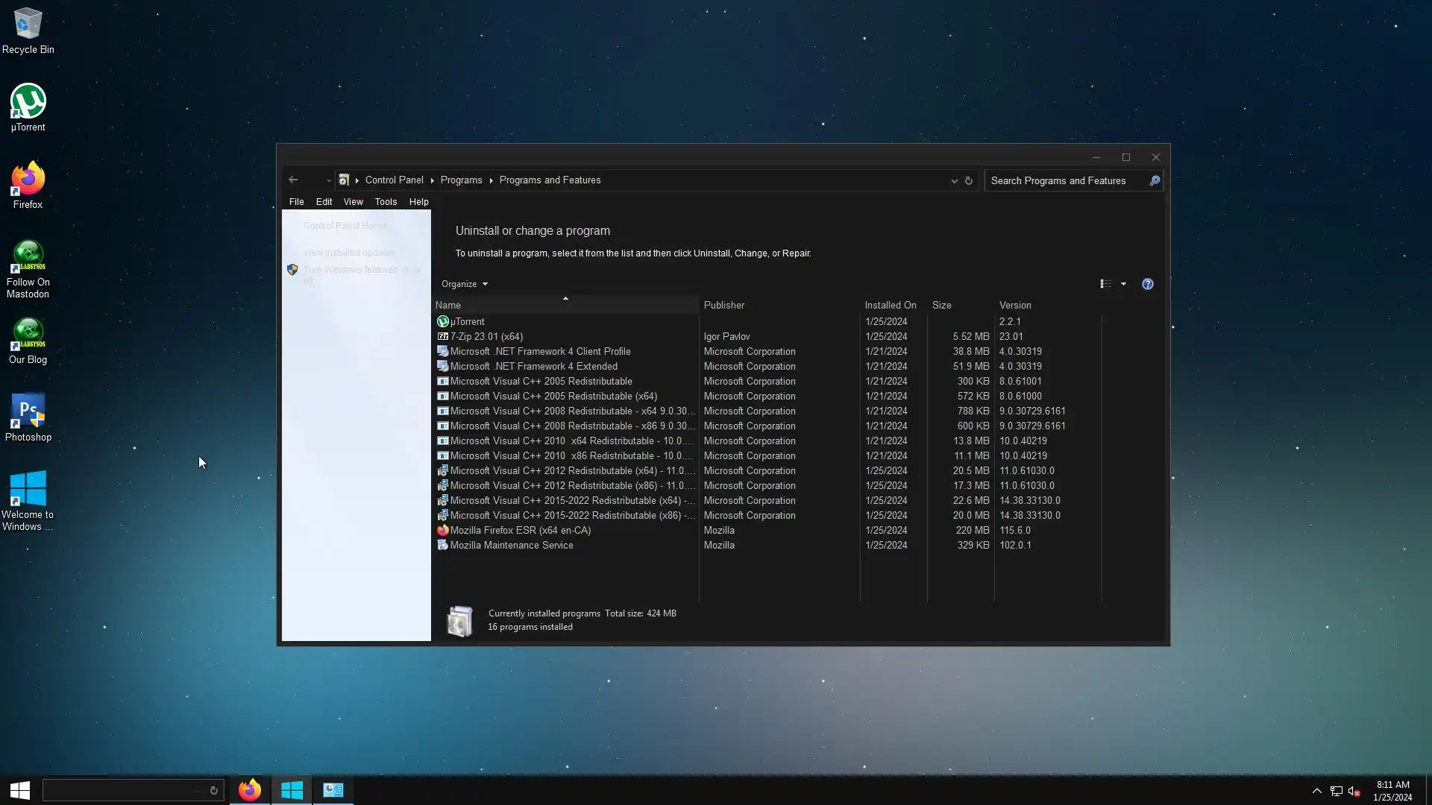Open the View menu
1432x805 pixels.
tap(353, 202)
